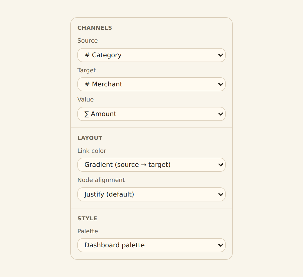Screen dimensions: 303x277
Task: Click the chevron arrow on Category select
Action: 220,55
